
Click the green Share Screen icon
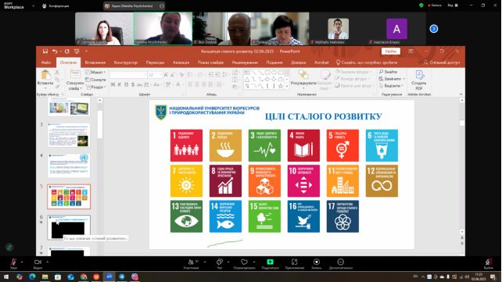(271, 262)
